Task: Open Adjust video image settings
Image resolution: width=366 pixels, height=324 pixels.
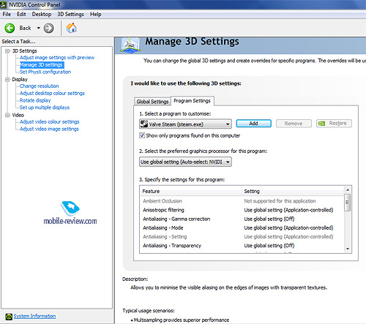Action: click(x=49, y=129)
